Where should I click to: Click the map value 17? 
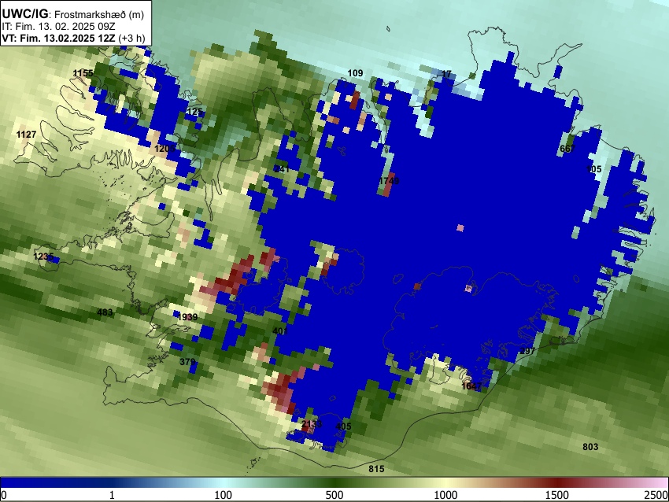click(446, 74)
